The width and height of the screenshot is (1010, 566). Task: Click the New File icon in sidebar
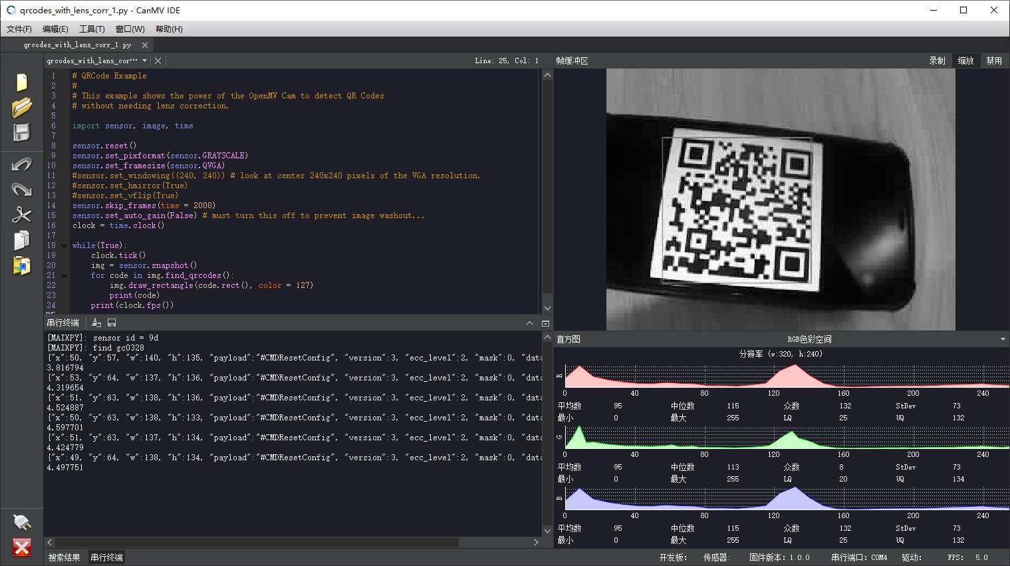22,82
